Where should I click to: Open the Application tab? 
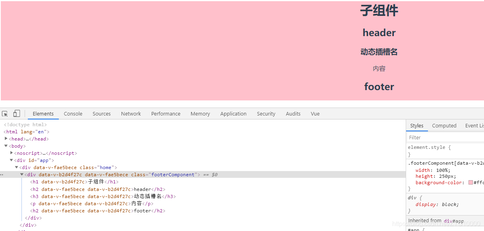click(x=233, y=114)
